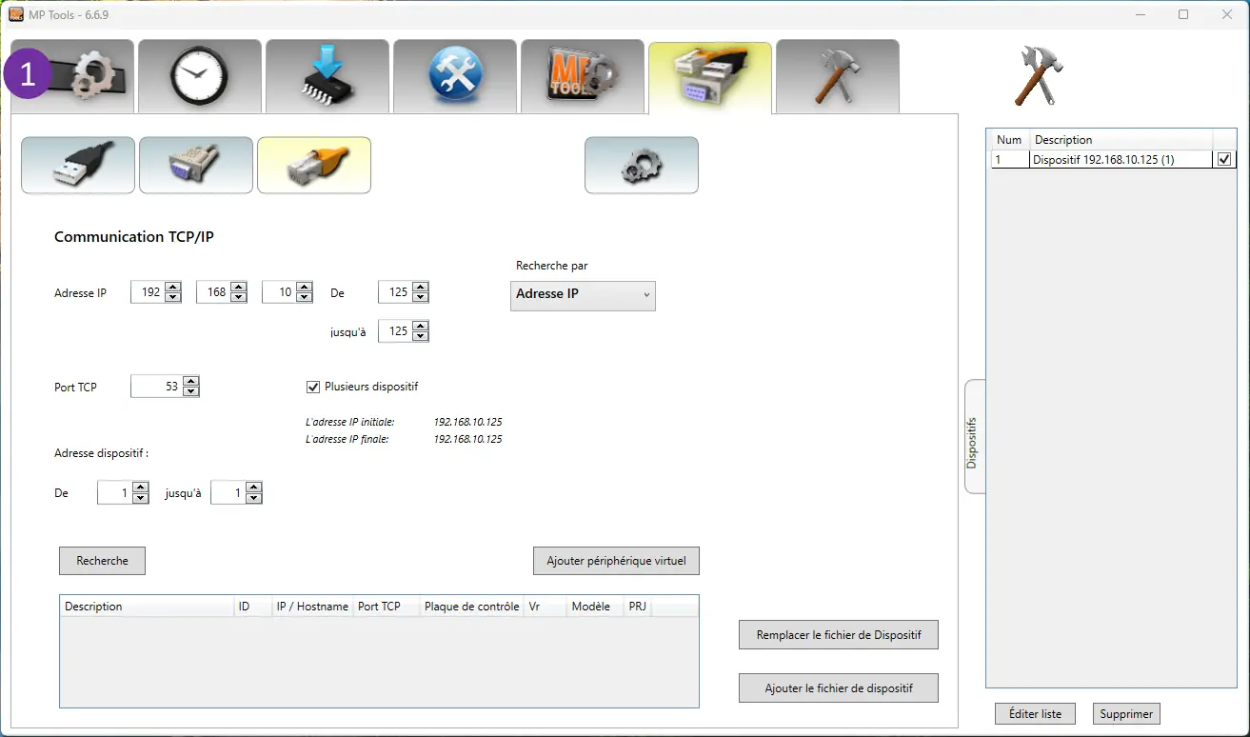Toggle checkbox for Dispositif 192.168.10.125
Screen dimensions: 1250x737
[1224, 160]
